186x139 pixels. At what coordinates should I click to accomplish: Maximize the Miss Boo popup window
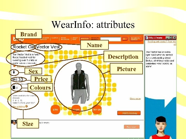point(171,38)
